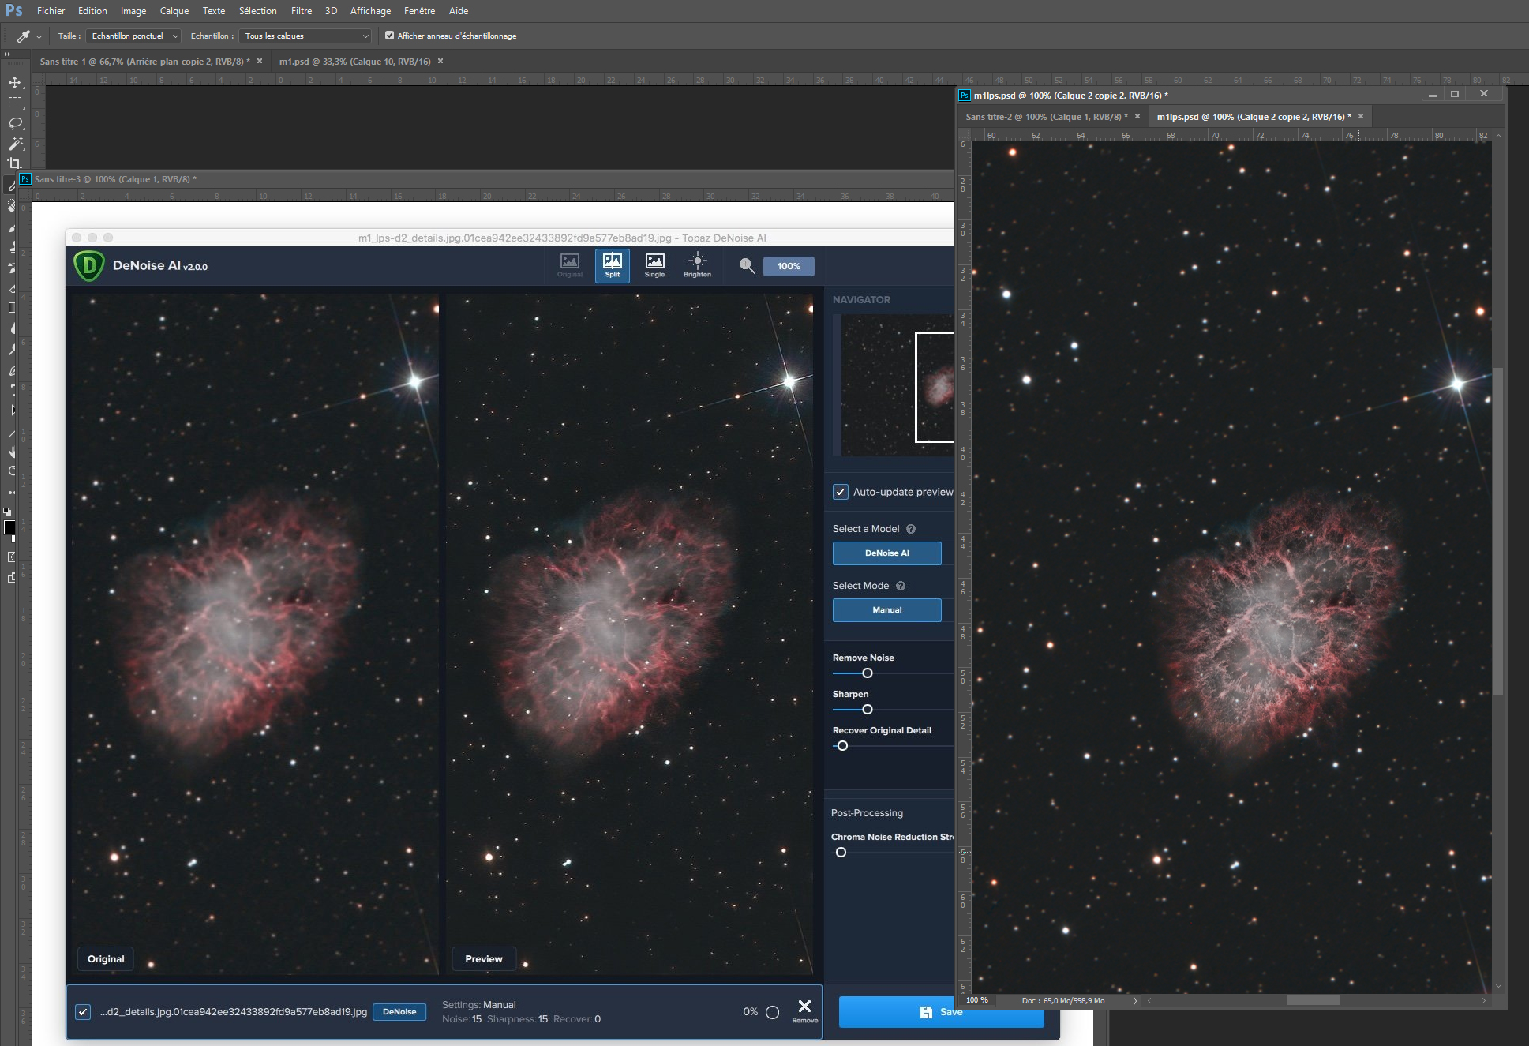
Task: Toggle Quick Mask mode icon in toolbar
Action: 12,557
